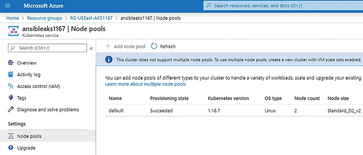Open Resource groups breadcrumb link
Image resolution: width=363 pixels, height=155 pixels.
44,18
